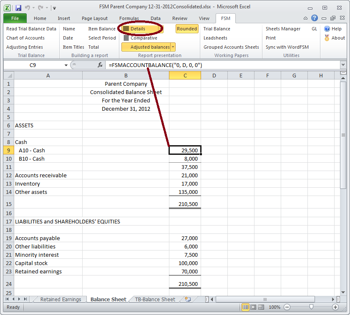The height and width of the screenshot is (315, 350).
Task: Open the Undo history dropdown arrow
Action: (33, 8)
